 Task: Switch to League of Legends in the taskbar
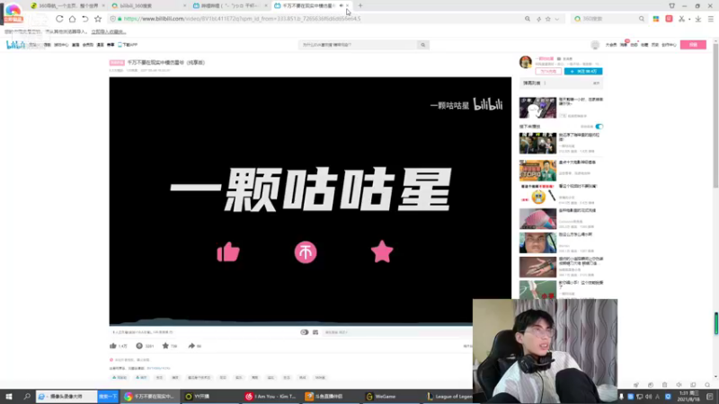click(450, 396)
